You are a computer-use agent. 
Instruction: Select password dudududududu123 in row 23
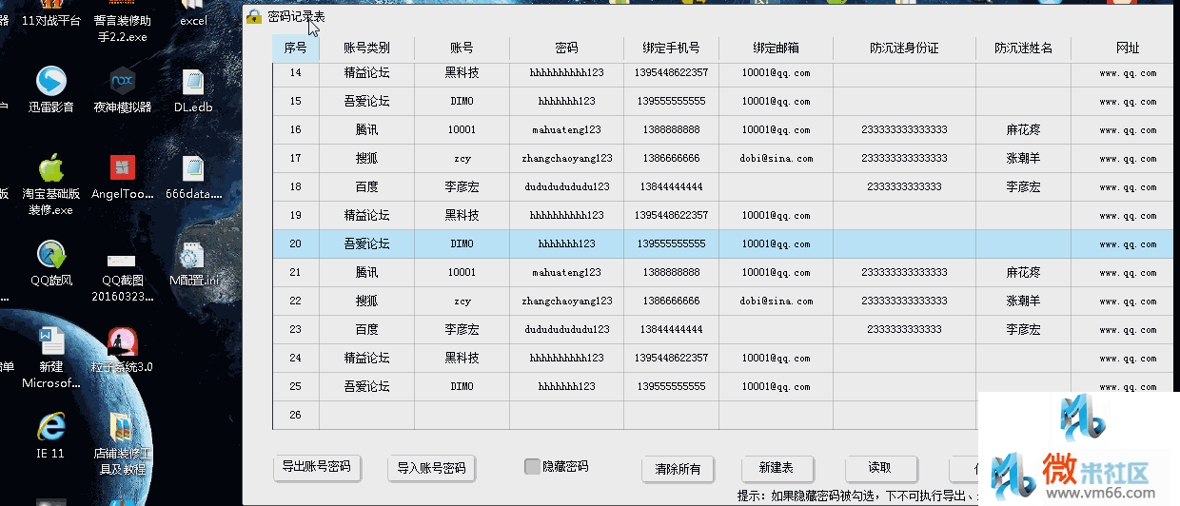point(566,330)
